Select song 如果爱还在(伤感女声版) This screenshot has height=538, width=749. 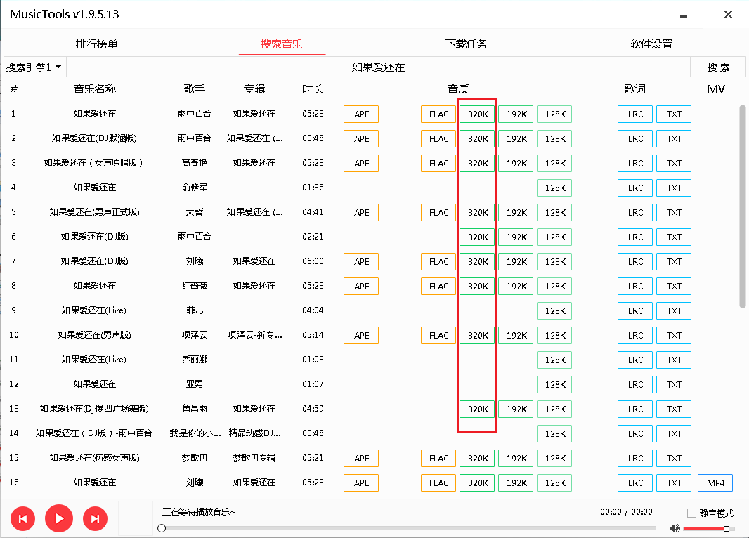(95, 458)
